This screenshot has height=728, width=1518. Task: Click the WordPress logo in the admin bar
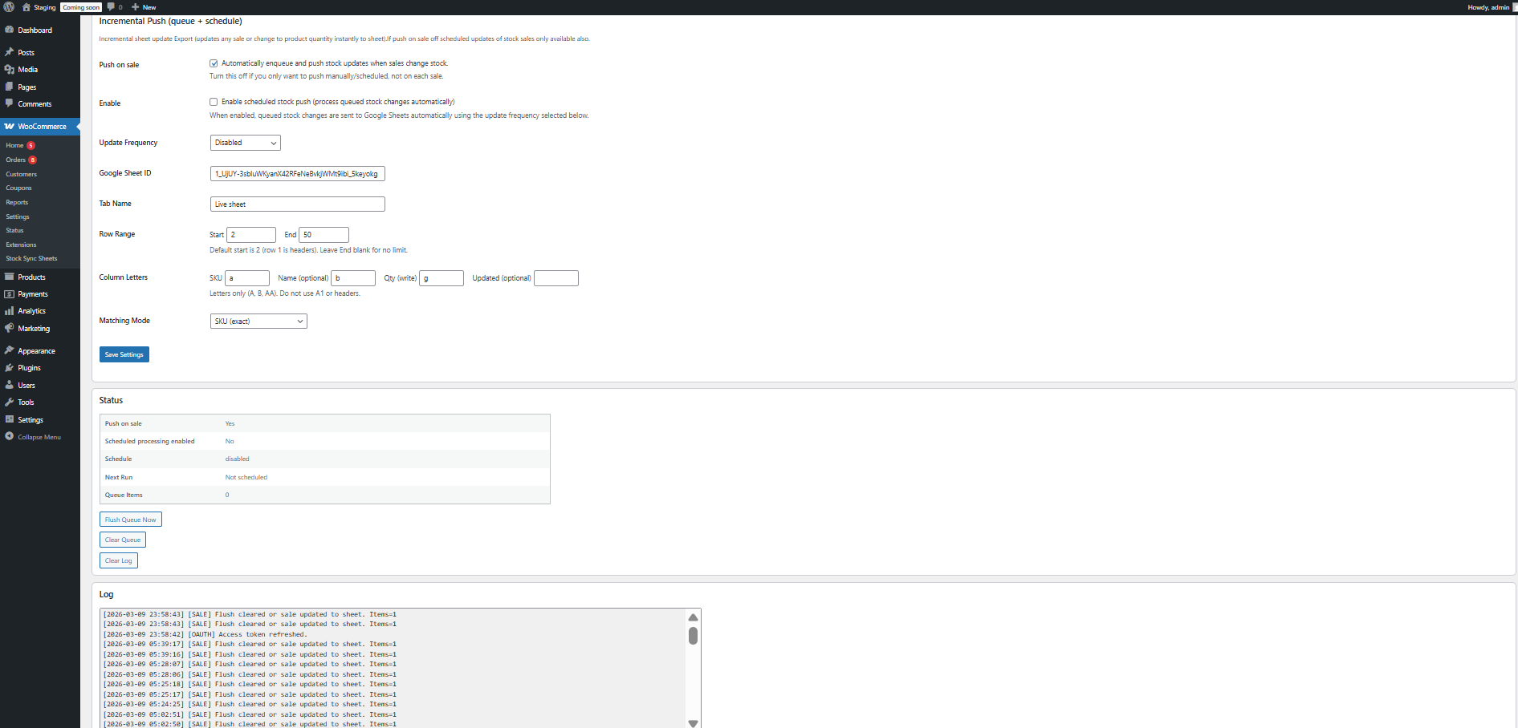pyautogui.click(x=8, y=6)
